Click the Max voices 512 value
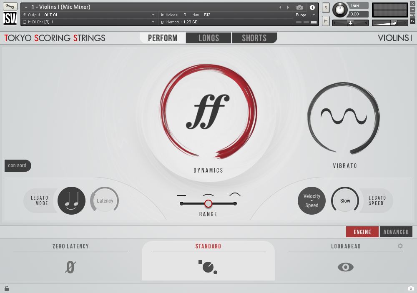The image size is (417, 293). click(x=207, y=15)
